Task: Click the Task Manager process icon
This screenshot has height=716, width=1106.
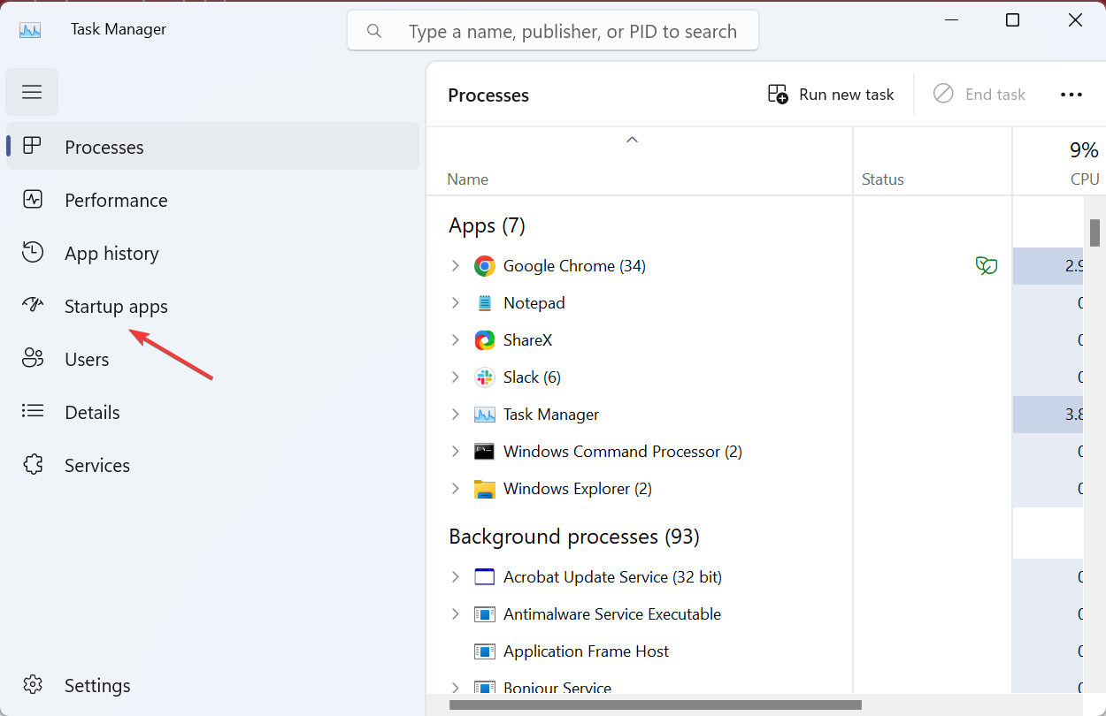Action: point(484,415)
